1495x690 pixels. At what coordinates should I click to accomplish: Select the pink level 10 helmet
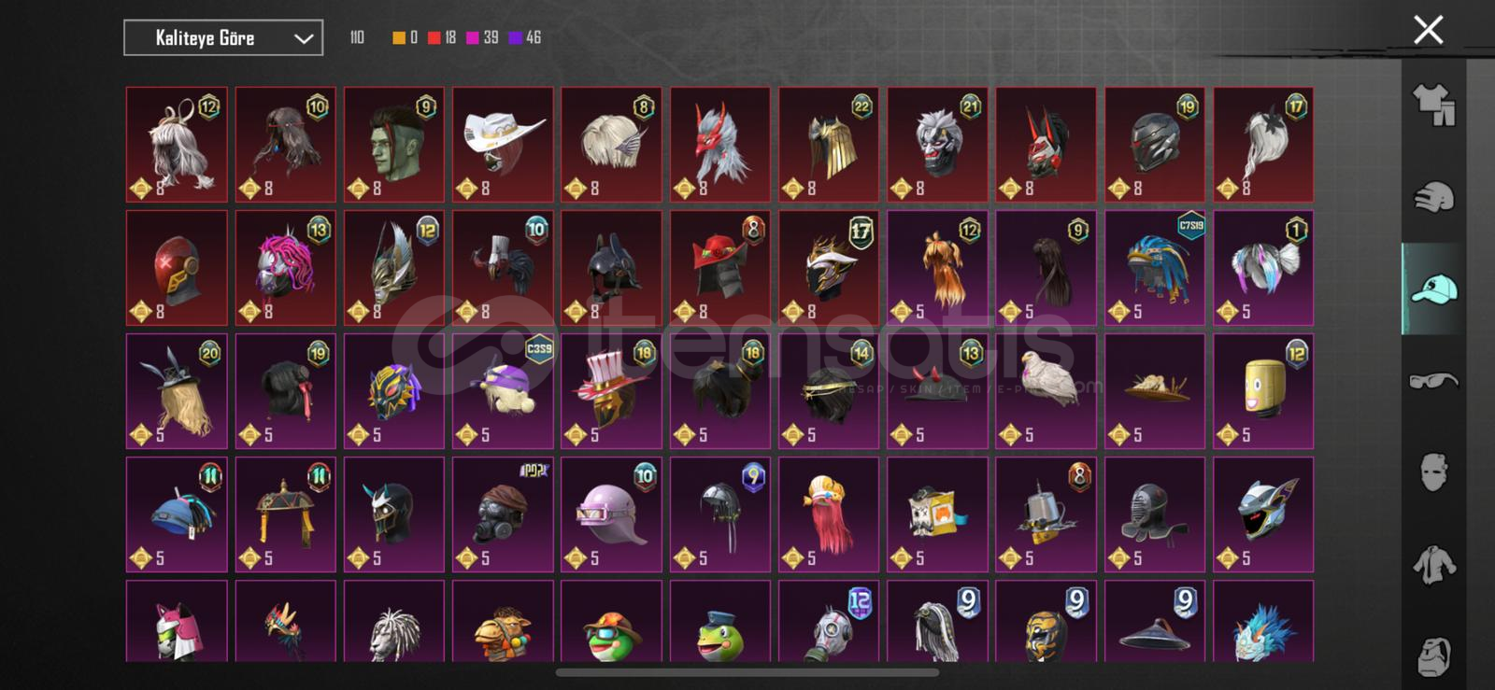click(611, 514)
